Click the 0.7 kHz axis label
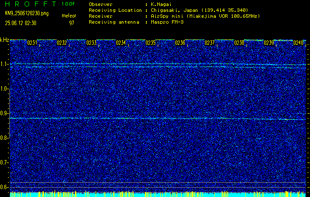The height and width of the screenshot is (197, 310). [x=4, y=163]
